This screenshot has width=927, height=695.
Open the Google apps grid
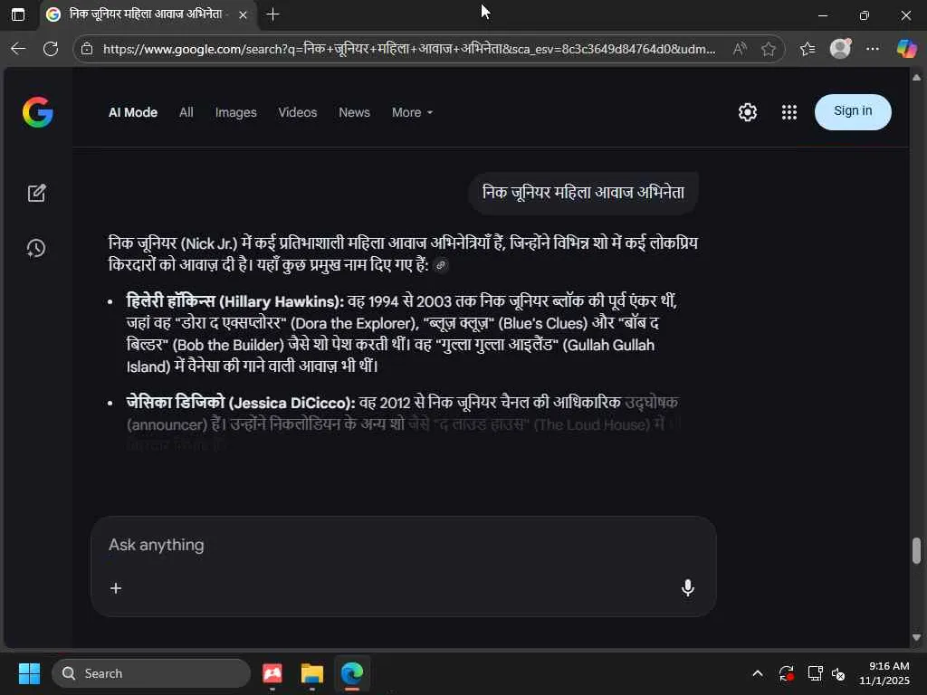[x=789, y=112]
